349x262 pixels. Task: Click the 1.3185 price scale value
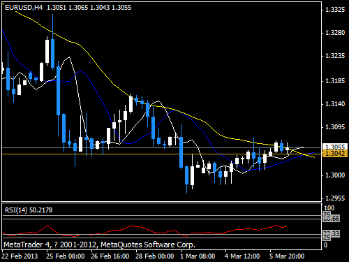coord(335,81)
